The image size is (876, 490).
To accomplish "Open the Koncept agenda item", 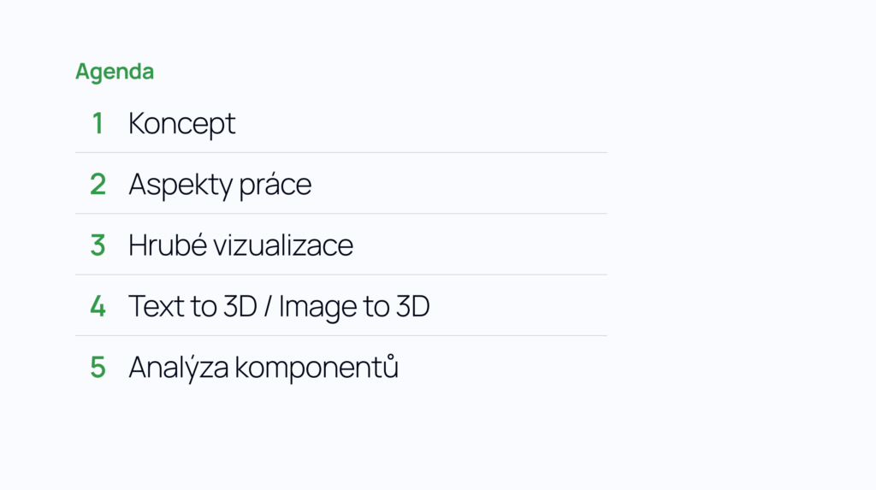I will point(182,124).
